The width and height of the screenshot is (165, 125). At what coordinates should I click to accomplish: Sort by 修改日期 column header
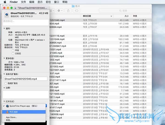87,16
